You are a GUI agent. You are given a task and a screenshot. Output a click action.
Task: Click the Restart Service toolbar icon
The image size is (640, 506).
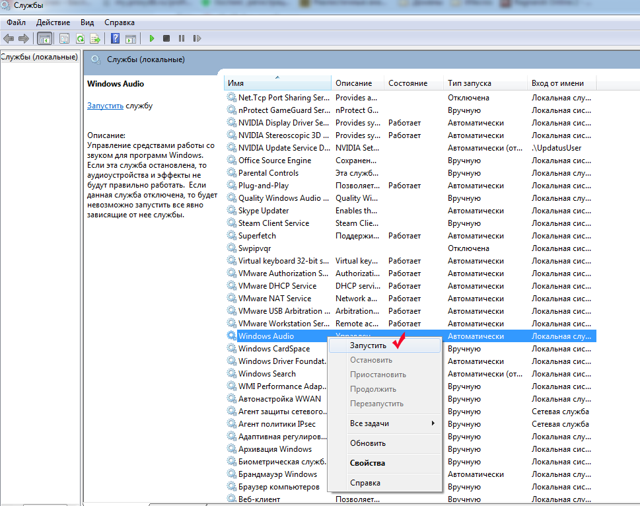click(196, 39)
